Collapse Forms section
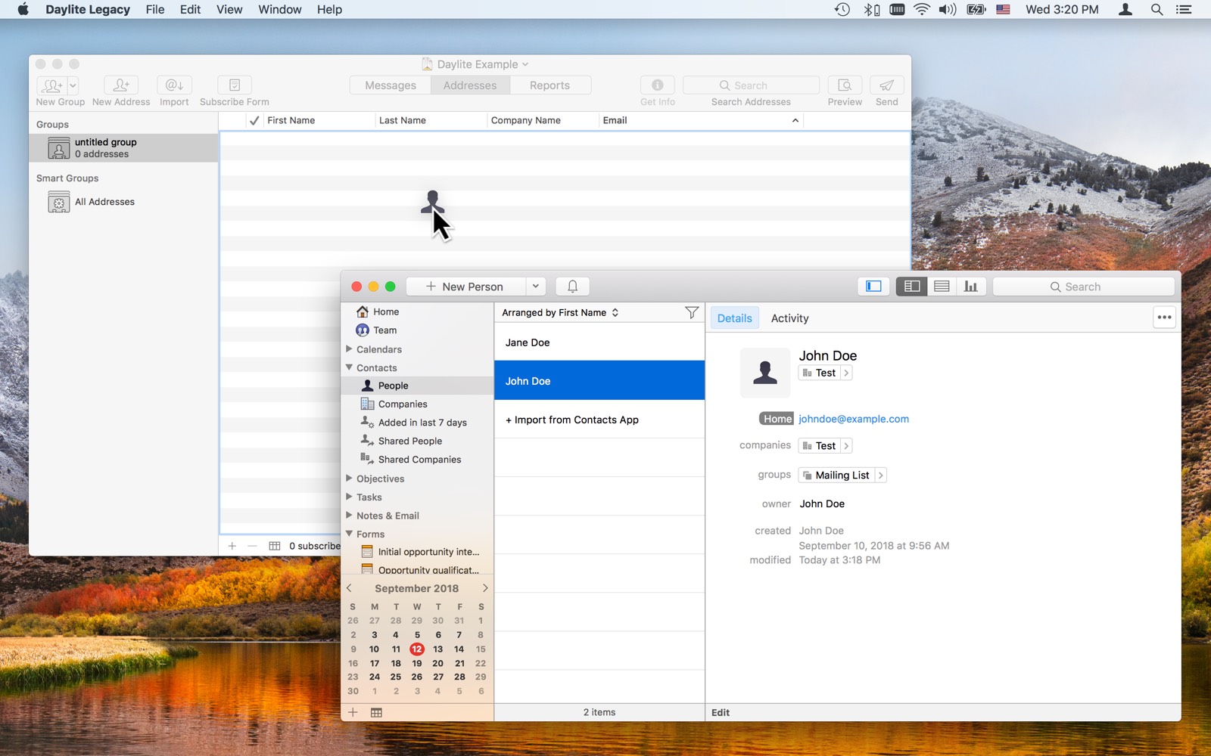1211x756 pixels. tap(350, 534)
